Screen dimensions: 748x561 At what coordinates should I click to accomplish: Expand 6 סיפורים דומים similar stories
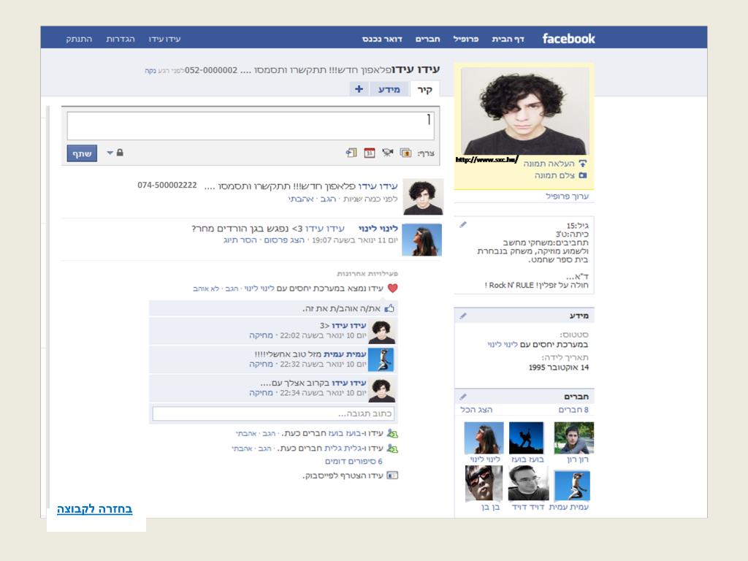point(354,462)
